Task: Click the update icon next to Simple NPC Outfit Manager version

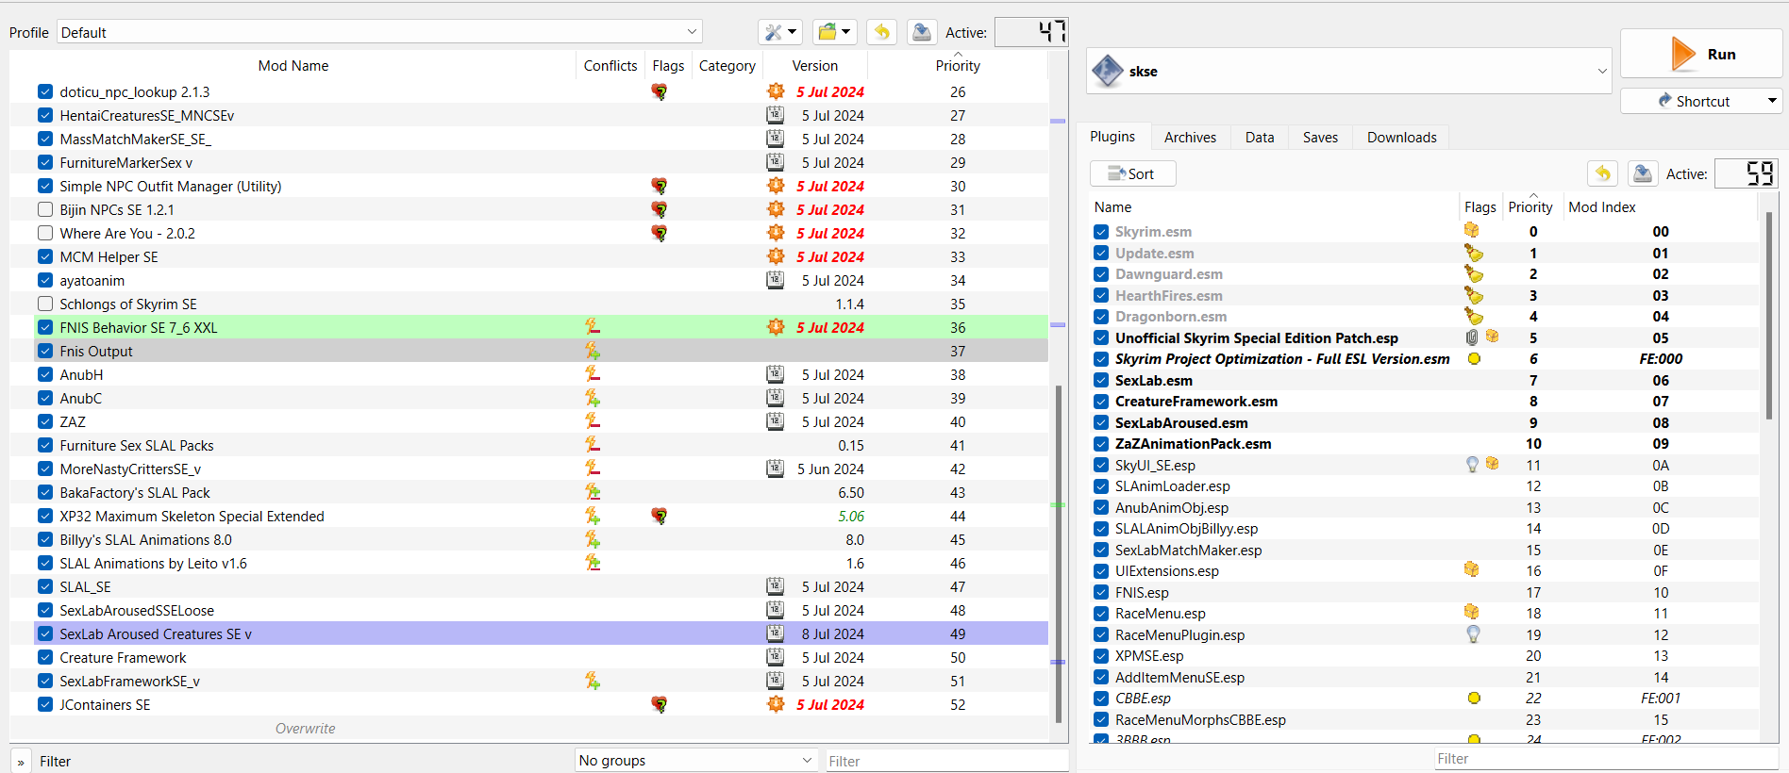Action: pyautogui.click(x=776, y=186)
